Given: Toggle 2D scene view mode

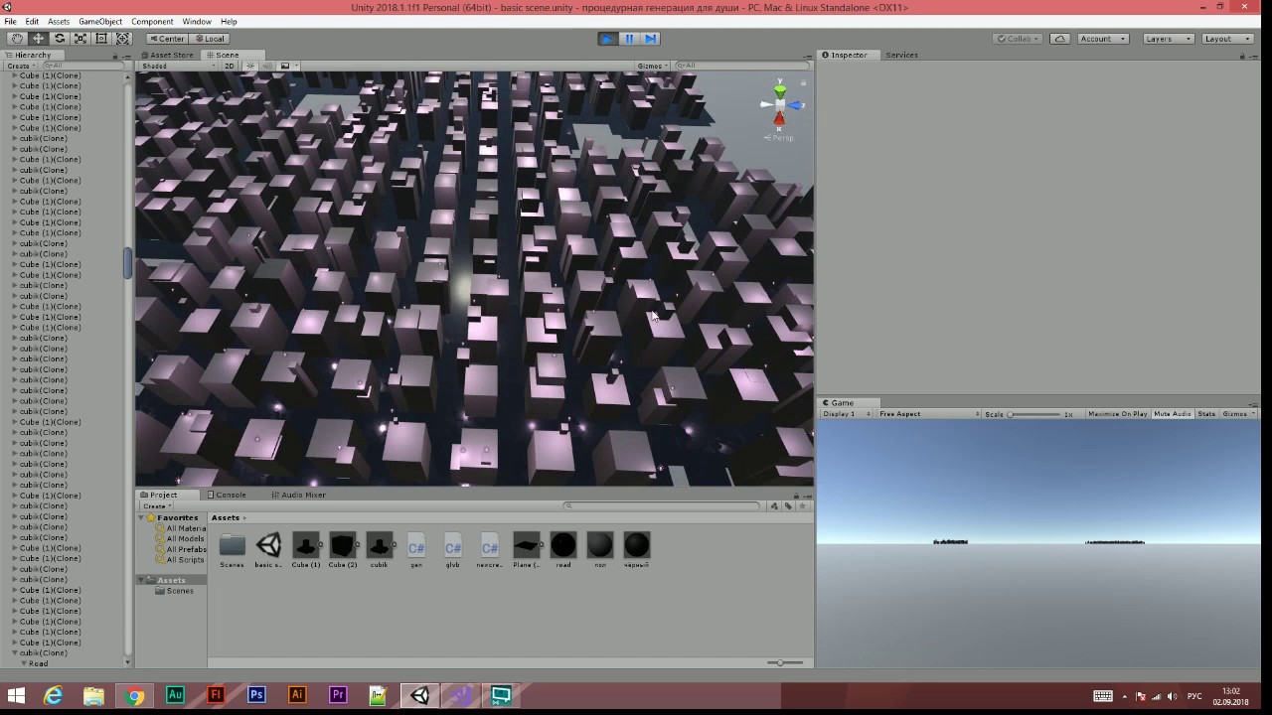Looking at the screenshot, I should [229, 66].
